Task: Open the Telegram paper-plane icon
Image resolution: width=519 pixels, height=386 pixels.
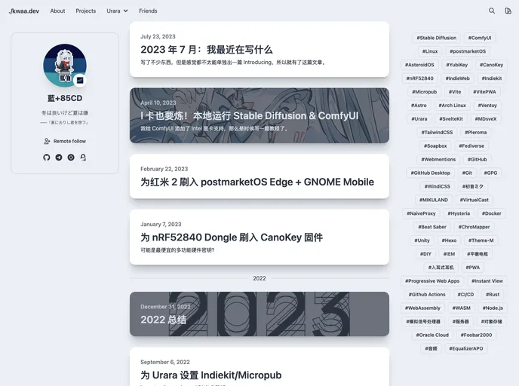Action: (x=59, y=158)
